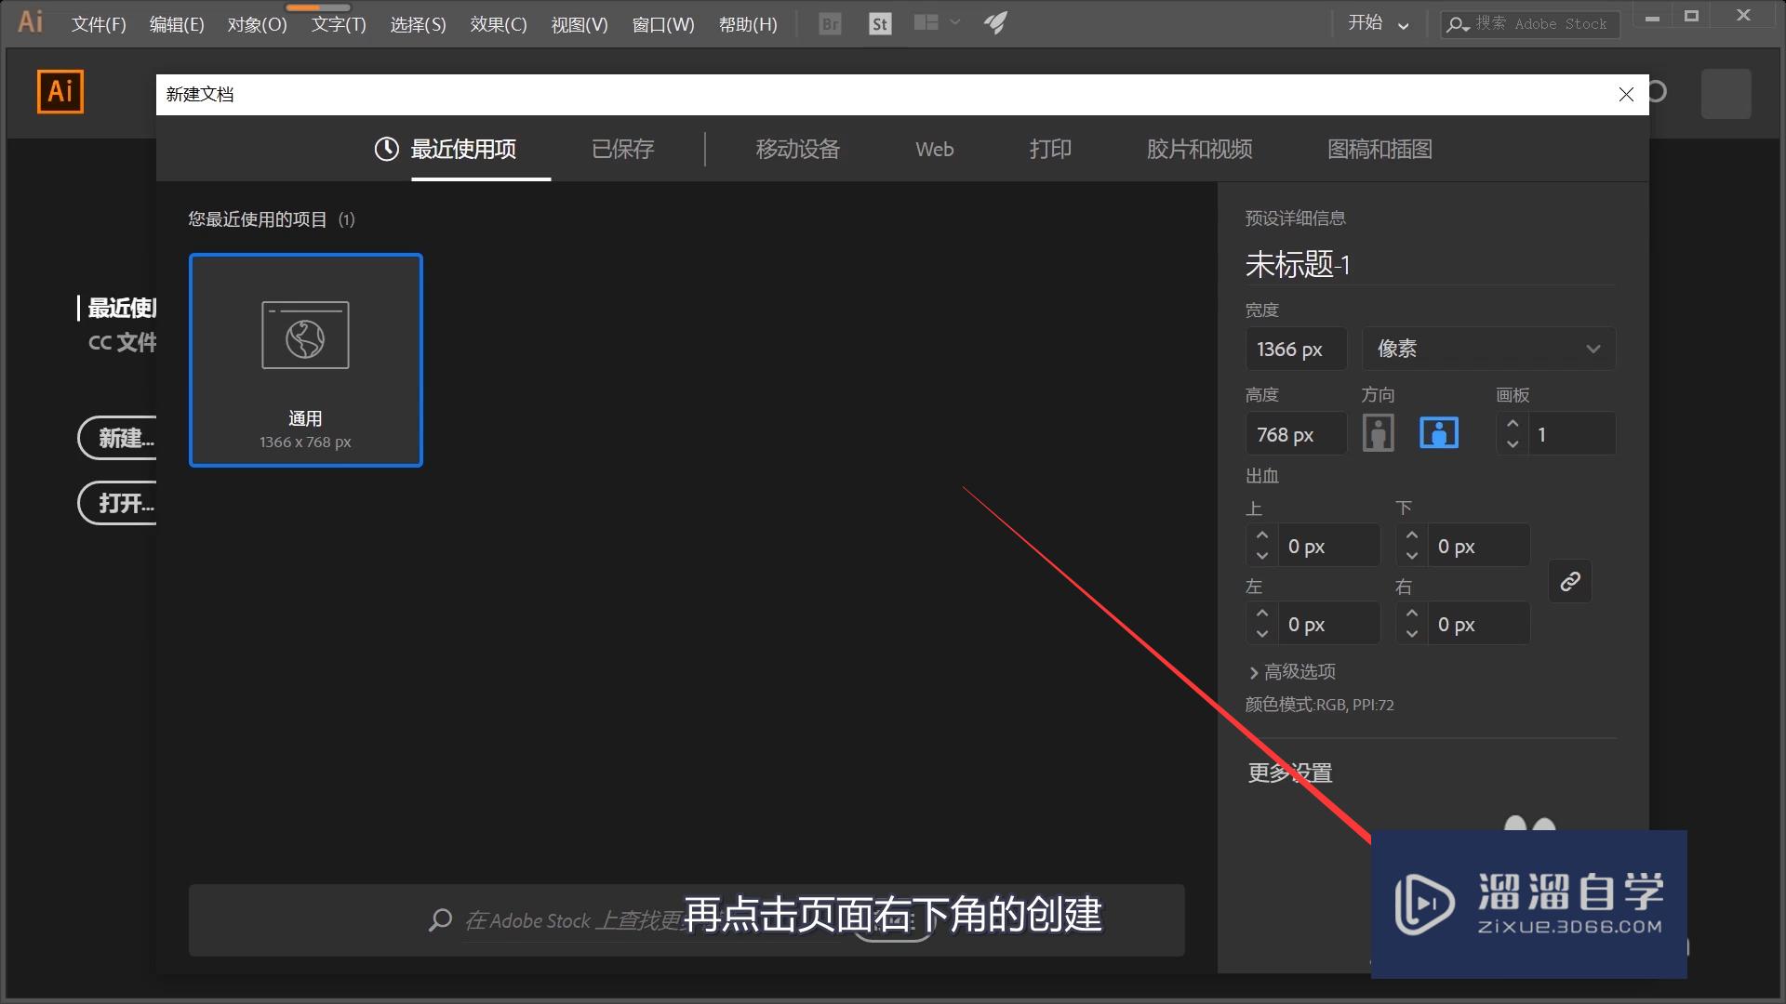Click the link bleed values chain icon
This screenshot has width=1786, height=1004.
1569,581
